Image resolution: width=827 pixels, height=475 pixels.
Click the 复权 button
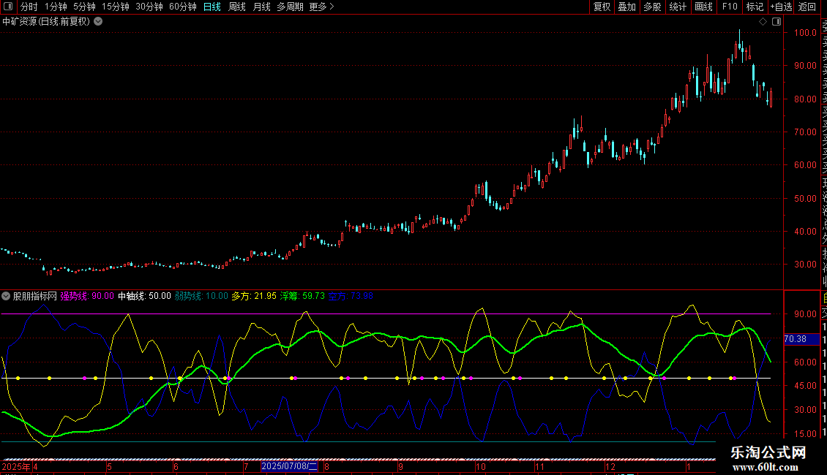(x=602, y=7)
